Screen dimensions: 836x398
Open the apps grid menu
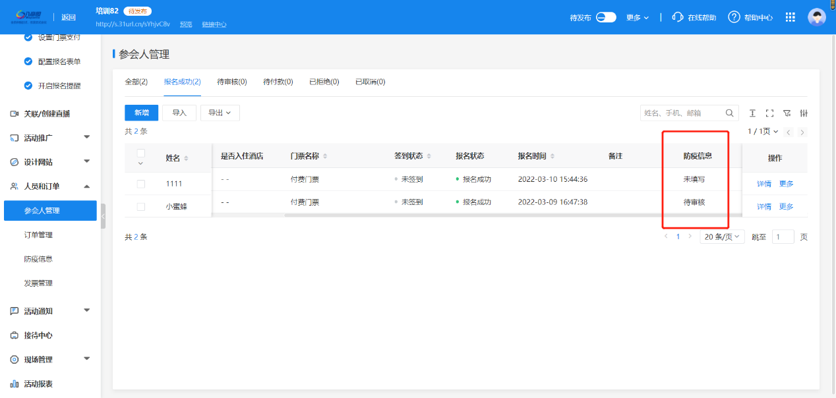[791, 17]
